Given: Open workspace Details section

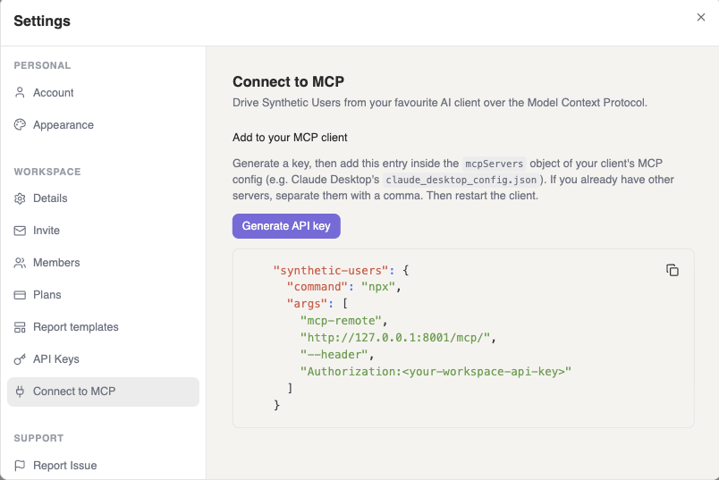Looking at the screenshot, I should click(x=103, y=198).
